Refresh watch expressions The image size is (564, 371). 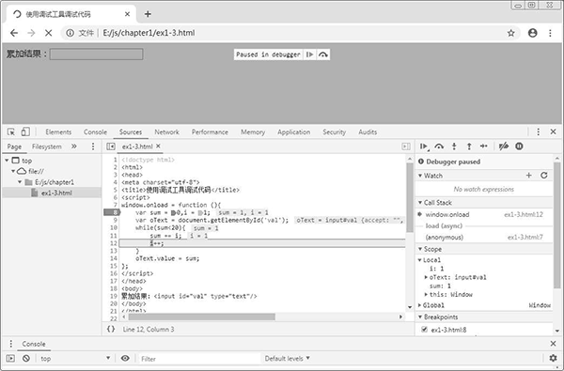click(x=544, y=176)
